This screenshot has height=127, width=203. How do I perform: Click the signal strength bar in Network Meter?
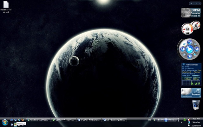pos(196,75)
